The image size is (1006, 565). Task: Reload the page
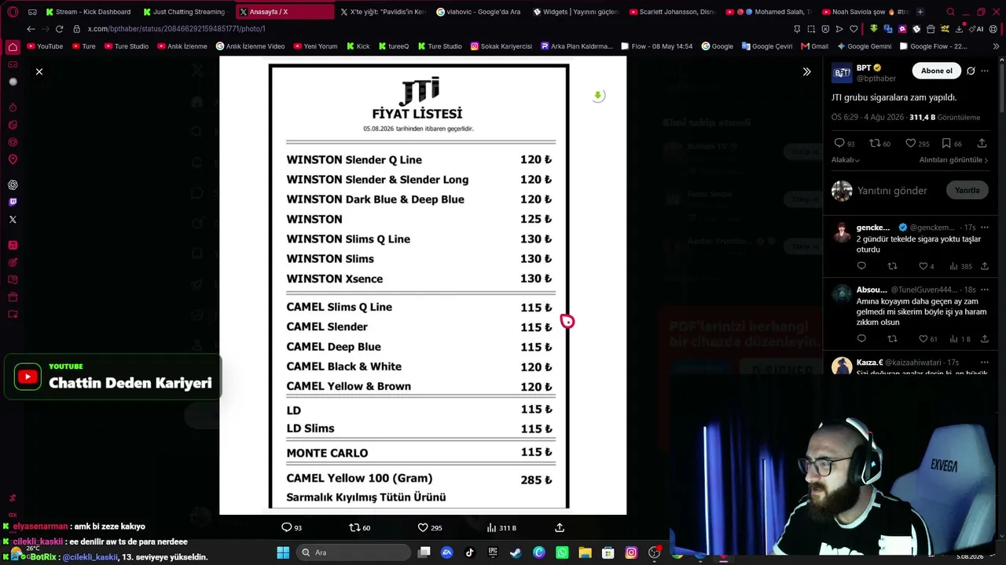tap(59, 29)
